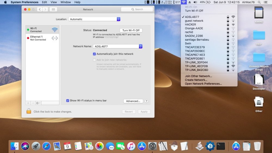This screenshot has height=153, width=272.
Task: Select Orange-AADE network in Wi-Fi list
Action: click(x=209, y=28)
